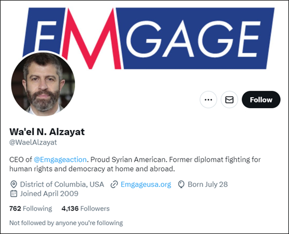Click Not followed by anyone you're following
This screenshot has width=289, height=234.
(x=66, y=223)
